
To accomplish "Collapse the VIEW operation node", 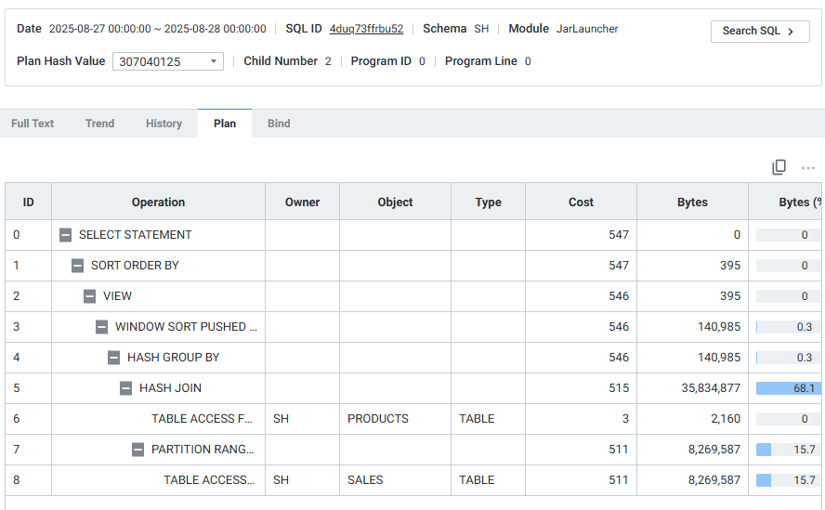I will (x=89, y=295).
